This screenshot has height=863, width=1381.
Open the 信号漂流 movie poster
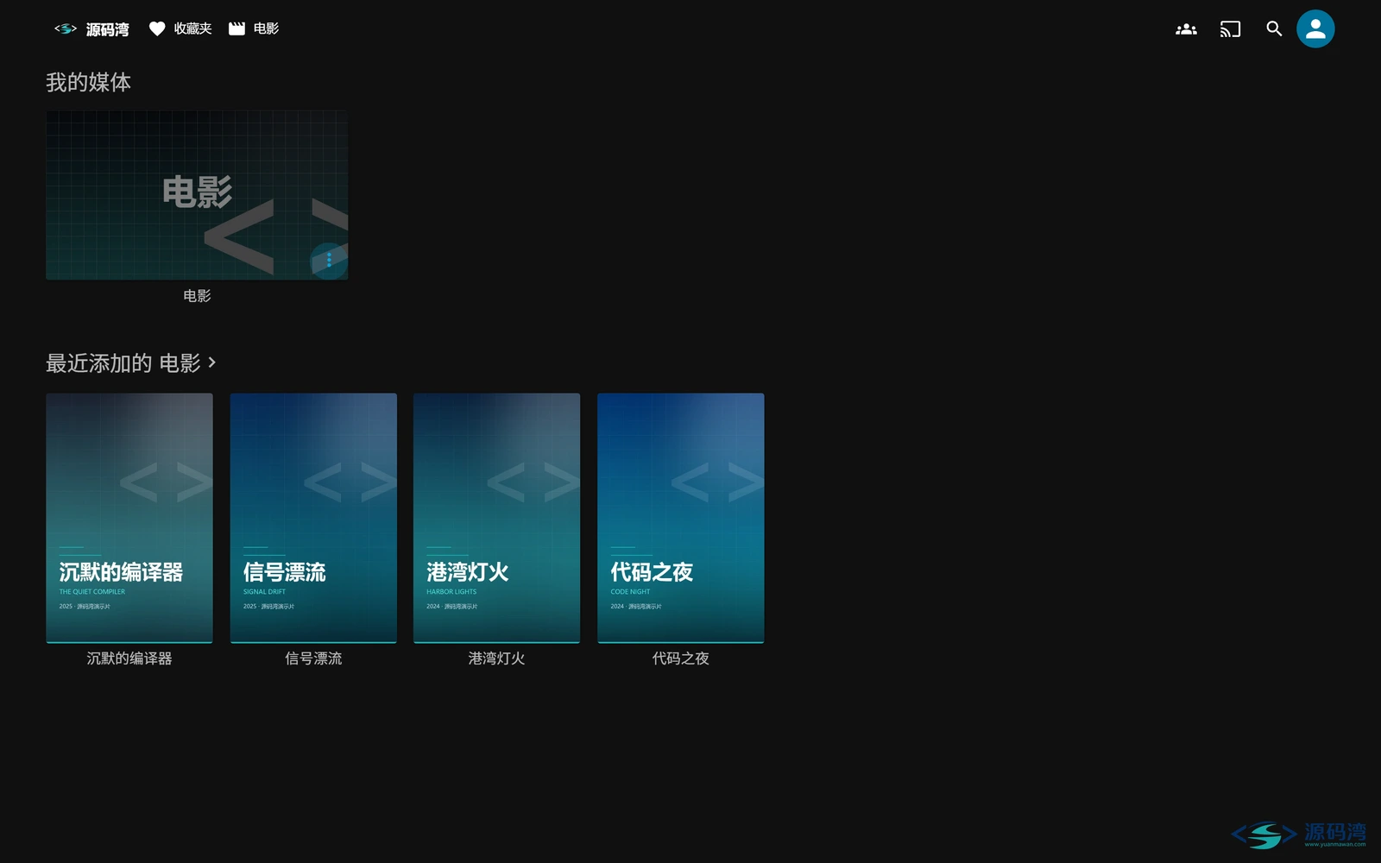tap(313, 518)
